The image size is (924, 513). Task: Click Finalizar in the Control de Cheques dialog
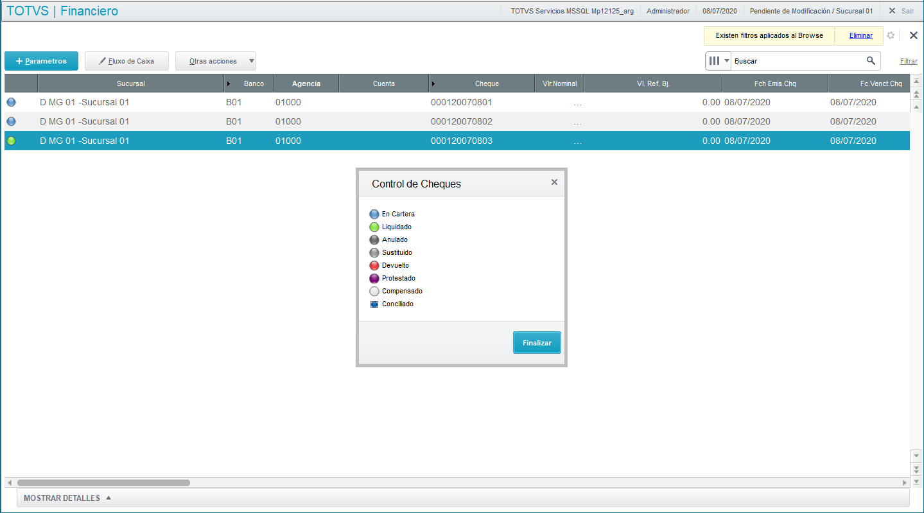pos(537,343)
